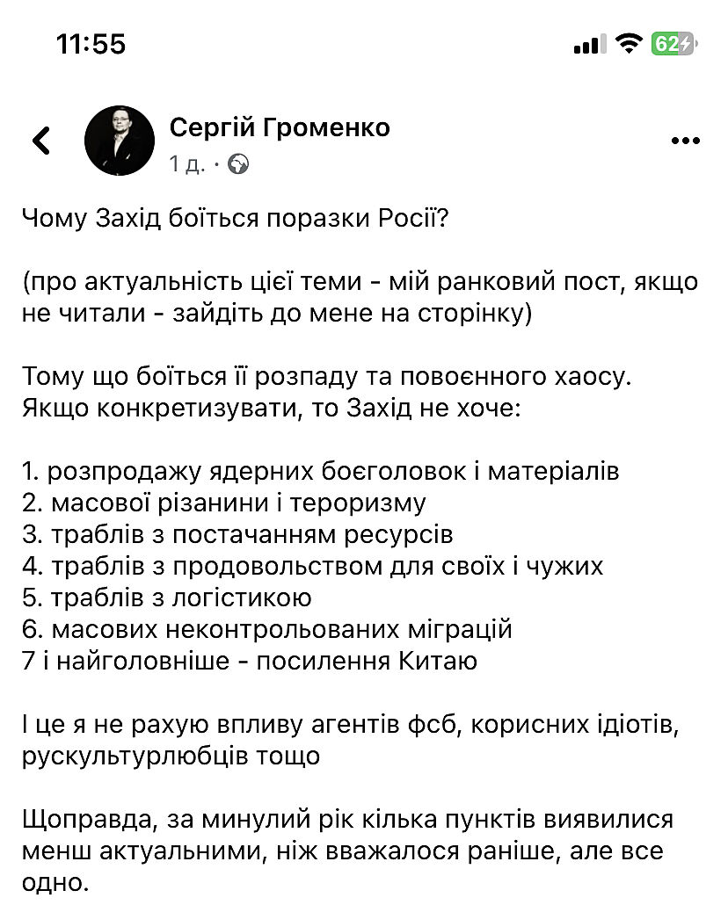The width and height of the screenshot is (728, 905).
Task: Tap the headline "Чому Захід боїться поразки Росії?"
Action: point(236,219)
